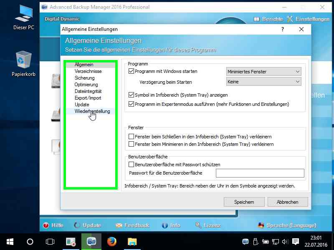
Task: Click the blue Info icon
Action: [x=164, y=225]
